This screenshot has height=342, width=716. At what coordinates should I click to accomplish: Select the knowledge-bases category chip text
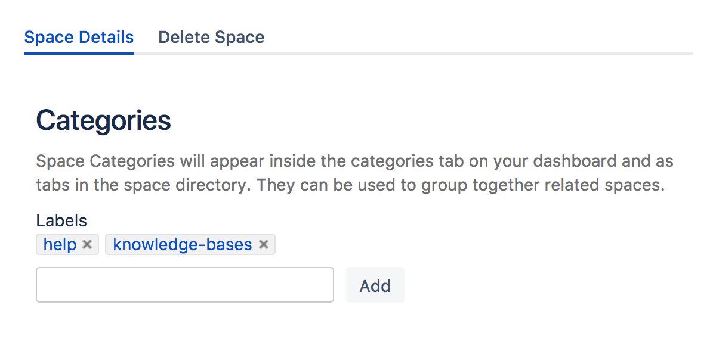click(183, 244)
